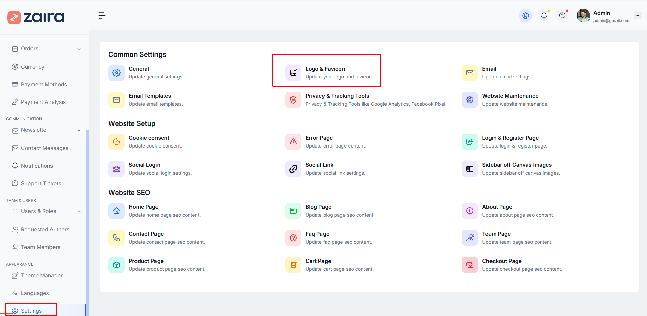The image size is (647, 316).
Task: Select the Cookie consent icon
Action: (x=116, y=141)
